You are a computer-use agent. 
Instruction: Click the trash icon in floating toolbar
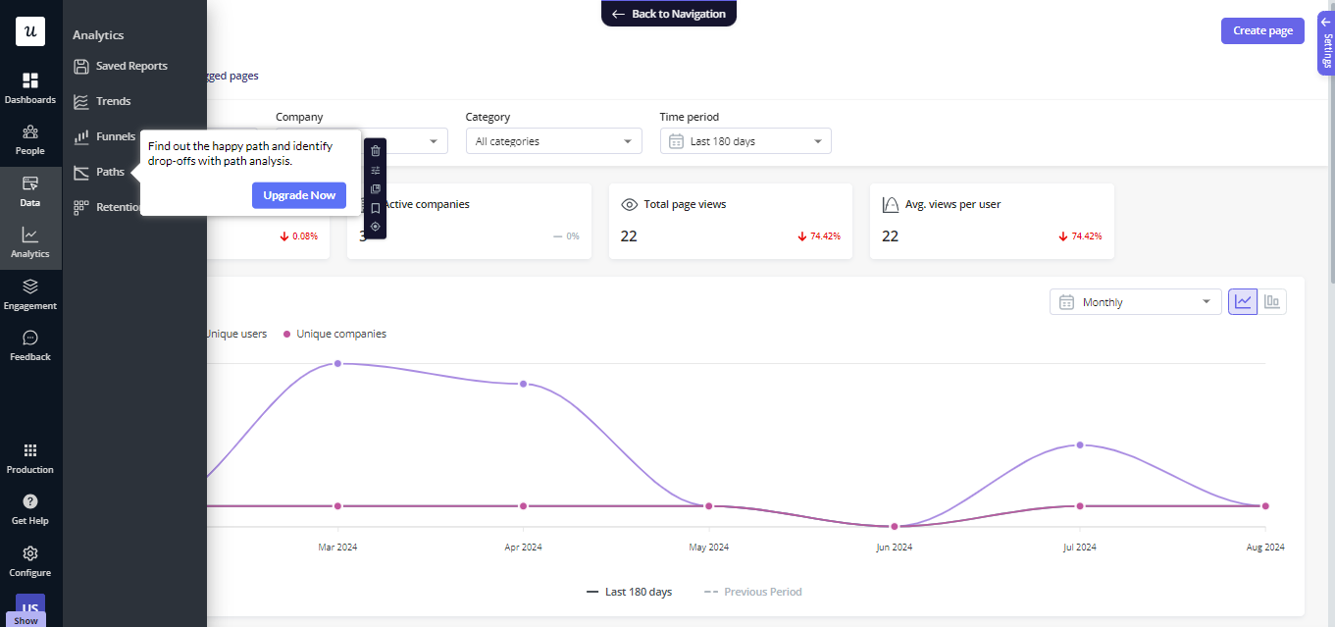point(375,151)
